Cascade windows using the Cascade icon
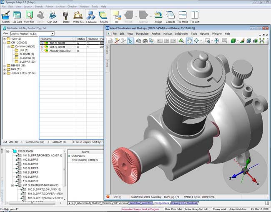Image resolution: width=271 pixels, height=212 pixels. 171,17
